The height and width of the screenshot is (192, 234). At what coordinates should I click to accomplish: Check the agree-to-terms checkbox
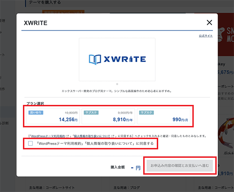pyautogui.click(x=30, y=143)
